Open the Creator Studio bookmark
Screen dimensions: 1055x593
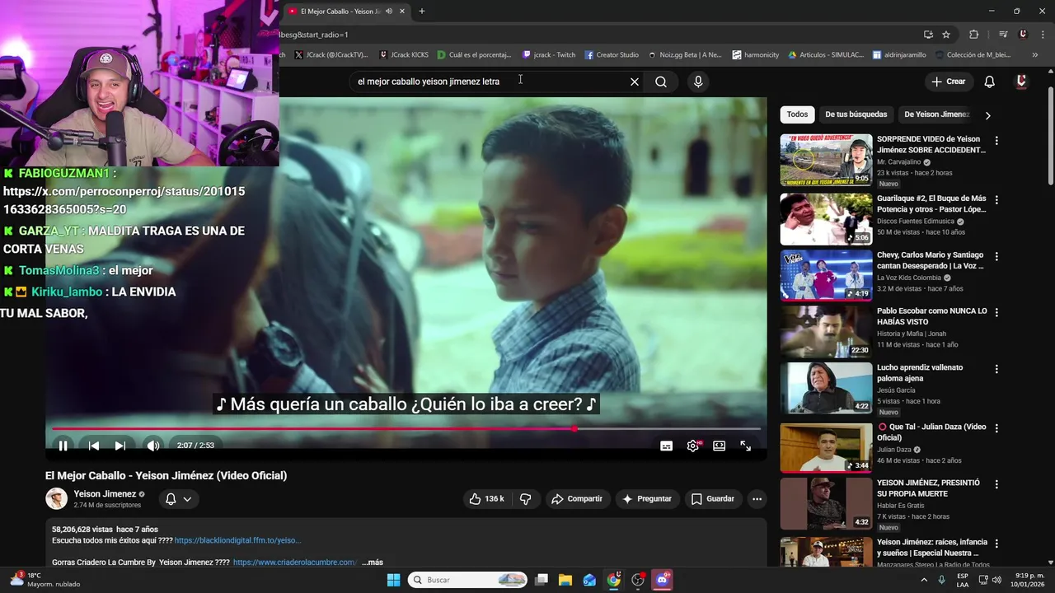point(612,55)
